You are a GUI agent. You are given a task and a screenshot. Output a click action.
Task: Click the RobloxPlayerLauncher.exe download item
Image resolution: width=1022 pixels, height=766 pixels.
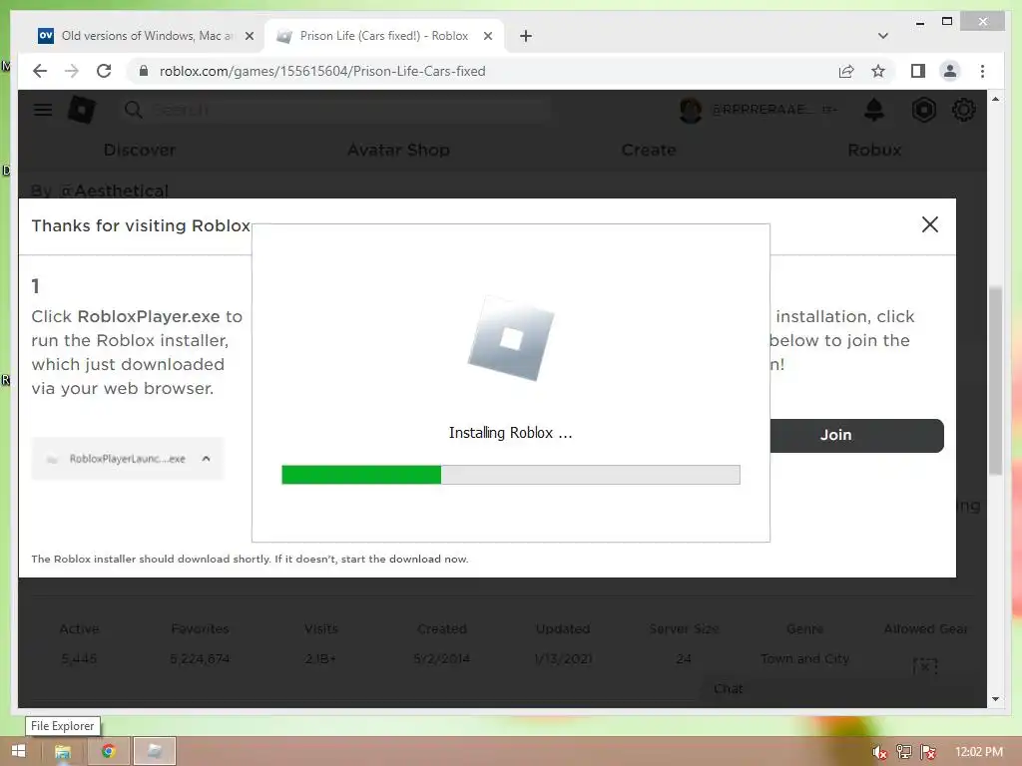127,459
